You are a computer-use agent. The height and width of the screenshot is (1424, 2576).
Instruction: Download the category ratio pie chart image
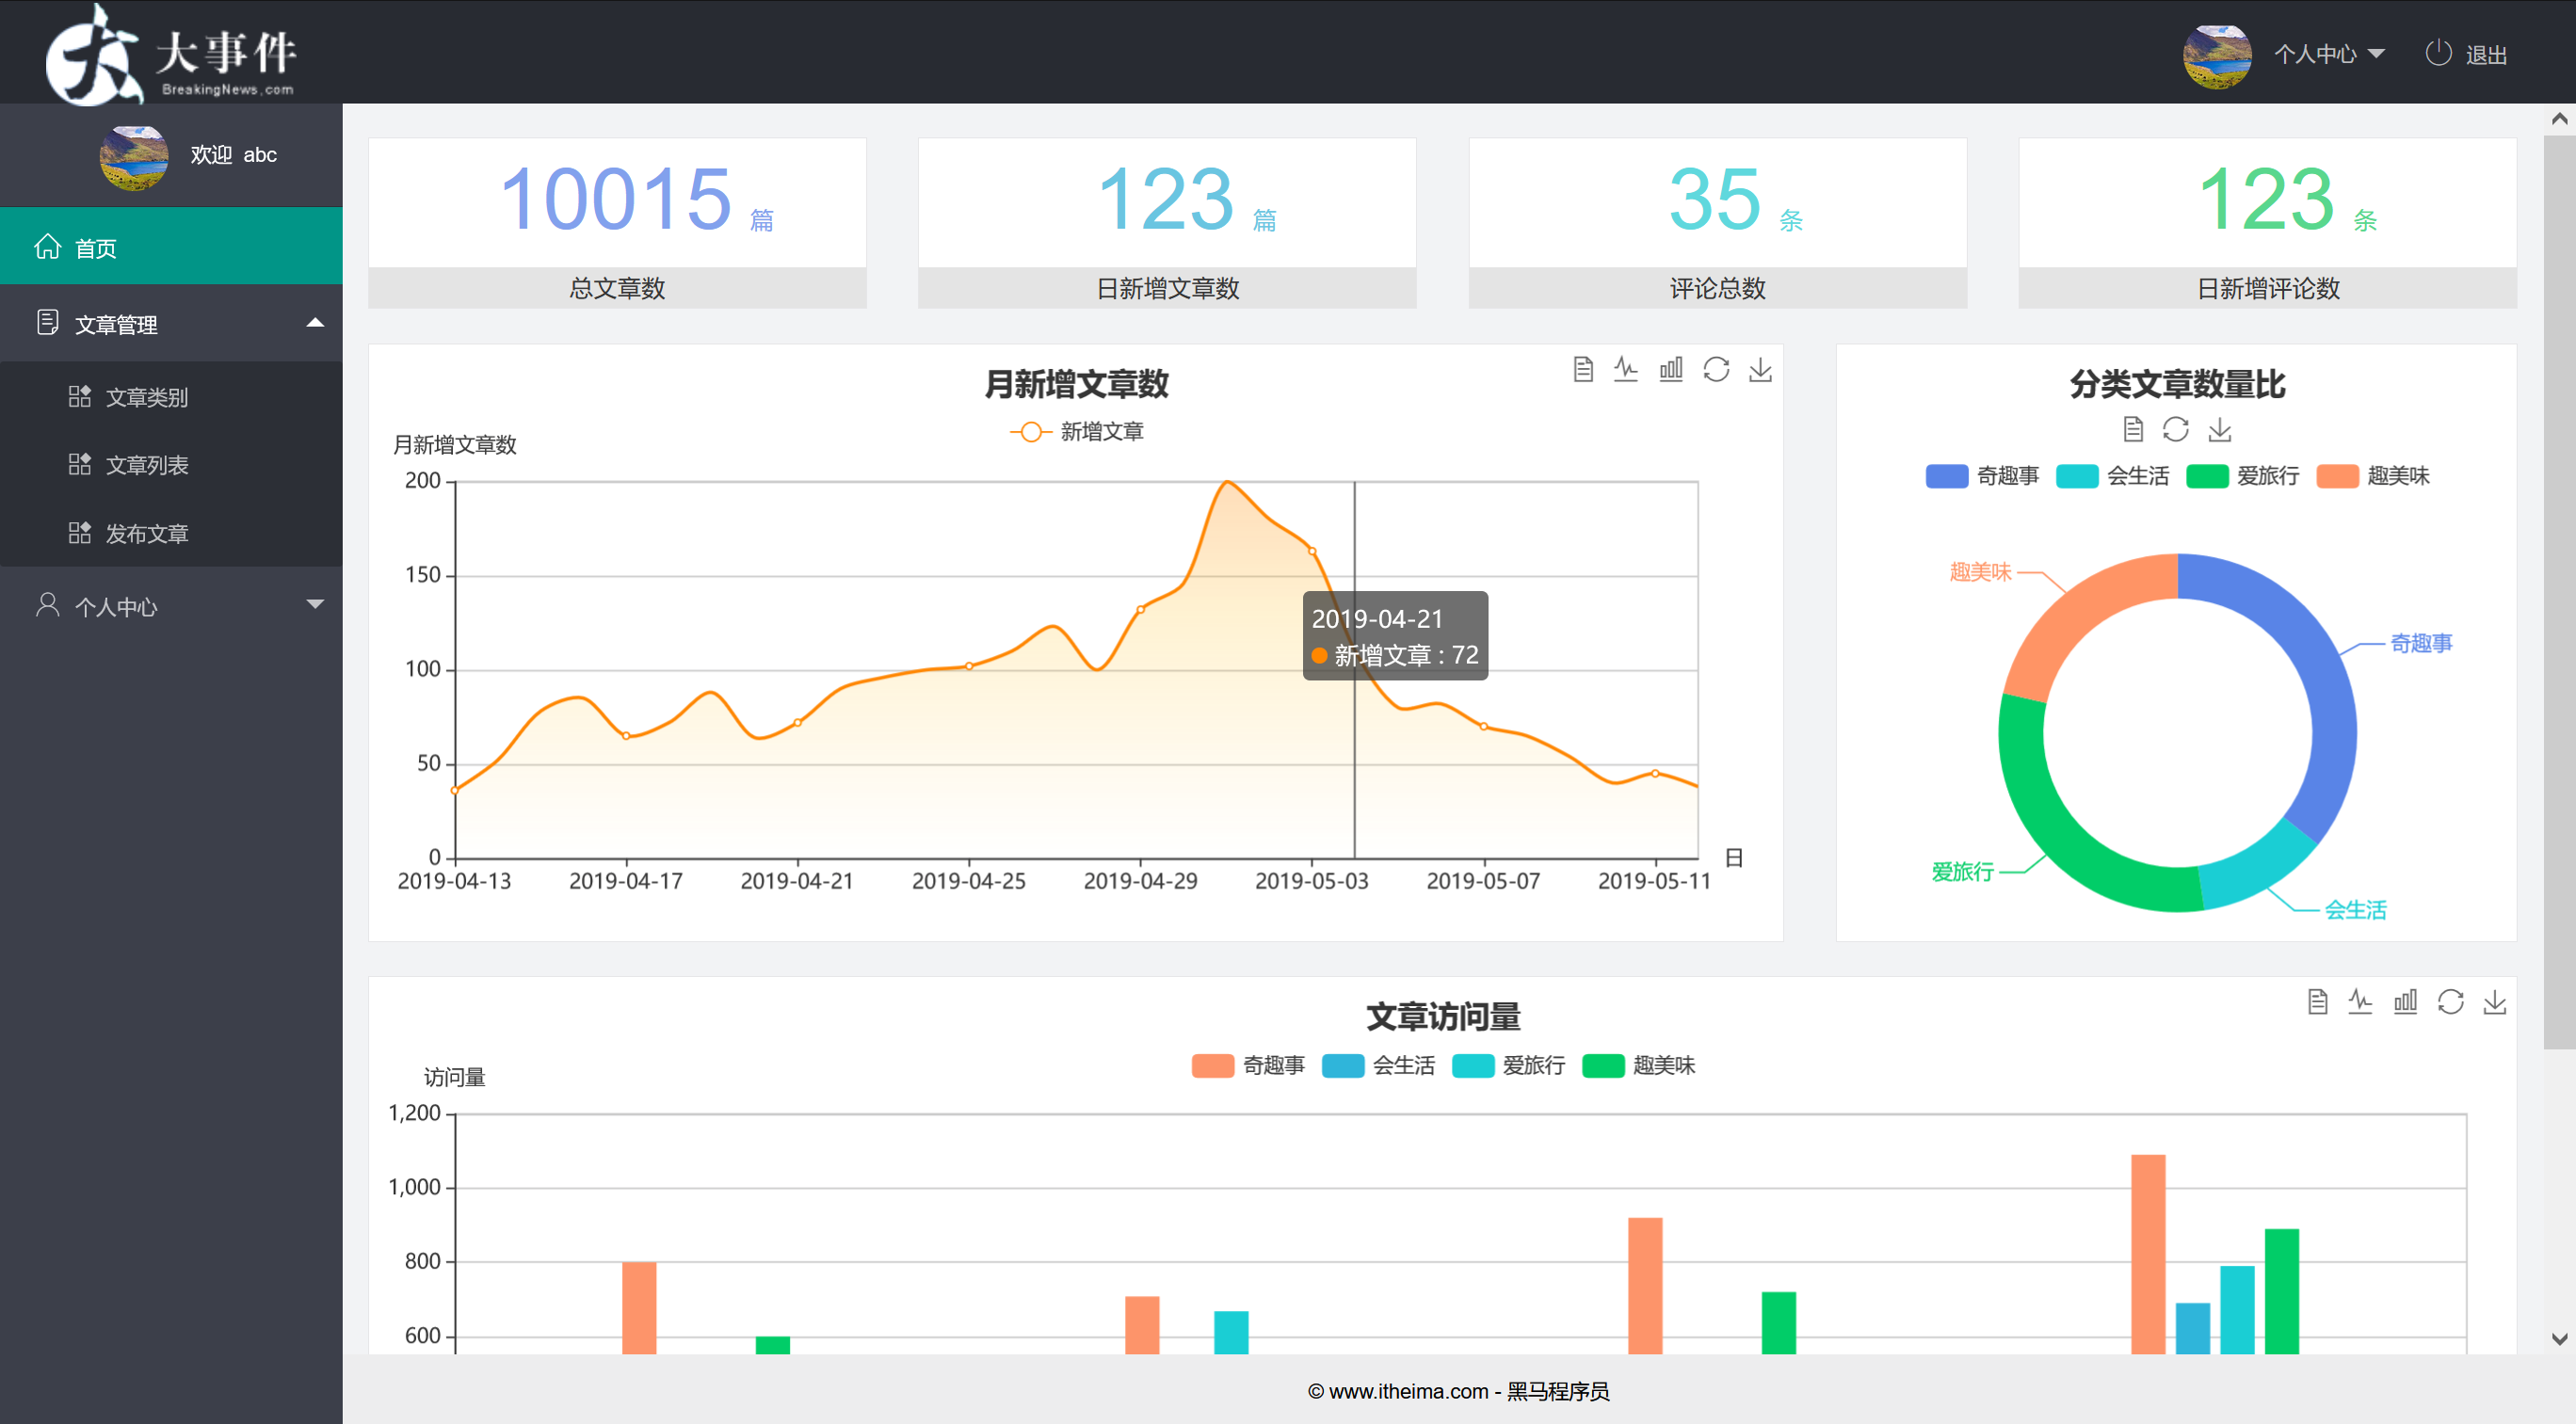coord(2219,430)
